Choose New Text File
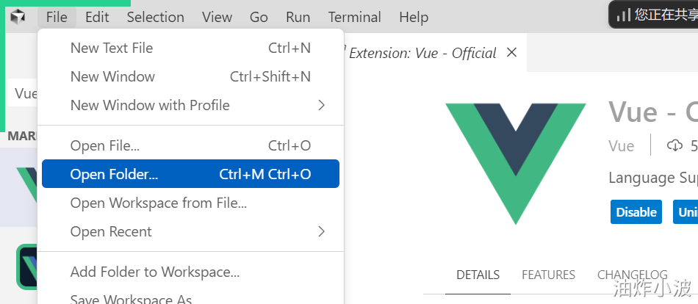Screen dimensions: 698x304 (112, 48)
